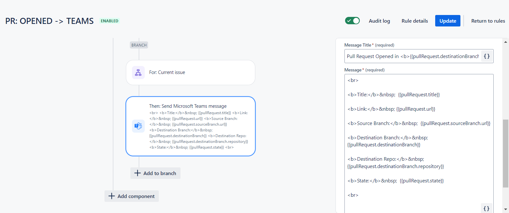Click the {{pullRequest.sourceBranch.url}} line in Message
This screenshot has height=213, width=509.
click(419, 123)
